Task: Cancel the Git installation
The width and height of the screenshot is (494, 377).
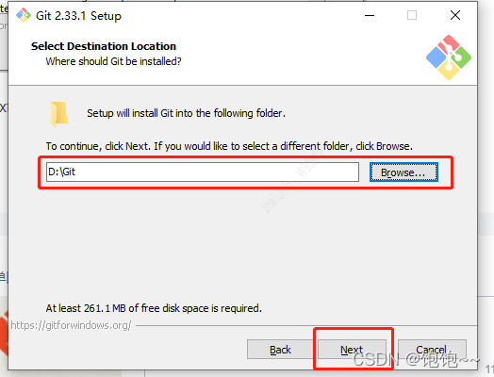Action: [432, 350]
